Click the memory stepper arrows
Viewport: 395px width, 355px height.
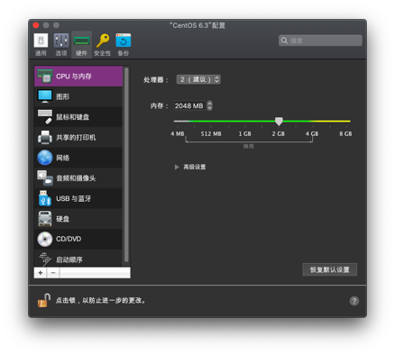(x=209, y=105)
